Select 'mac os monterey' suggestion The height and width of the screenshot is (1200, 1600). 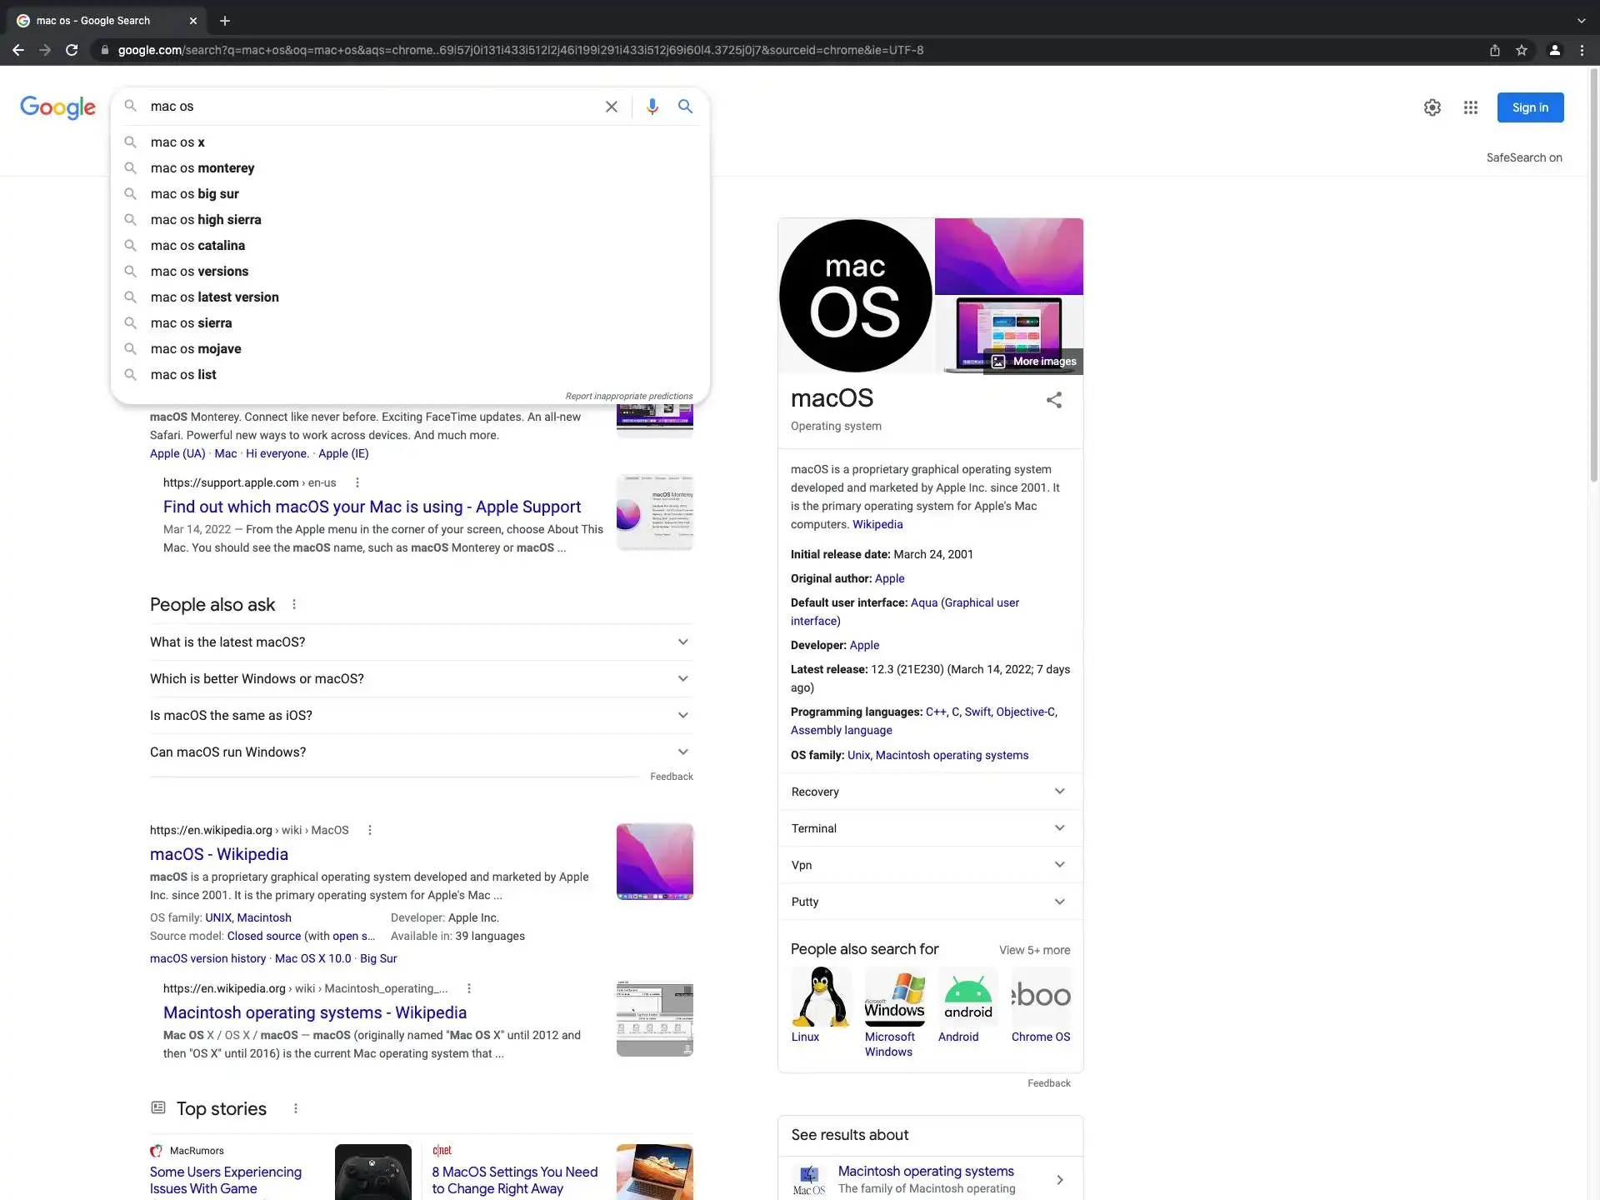tap(202, 168)
